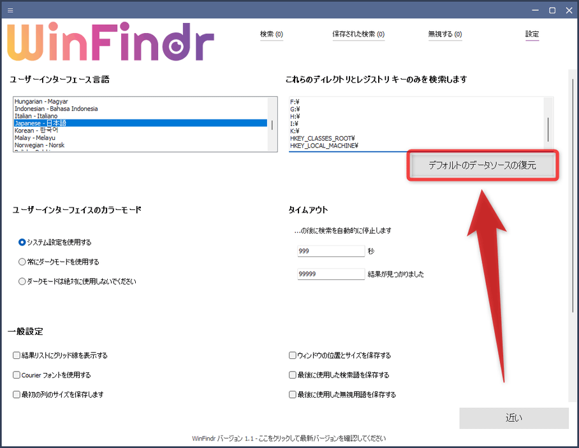Switch to the 検索 (0) tab

(272, 34)
